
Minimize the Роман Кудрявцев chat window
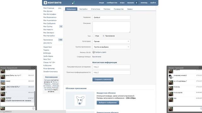click(32, 68)
